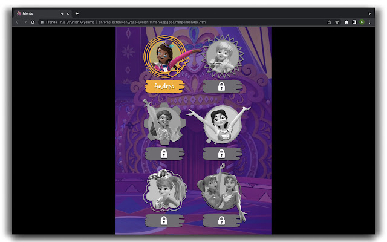Click the locked blonde girl portrait in the sun frame
This screenshot has width=387, height=242.
pos(223,56)
